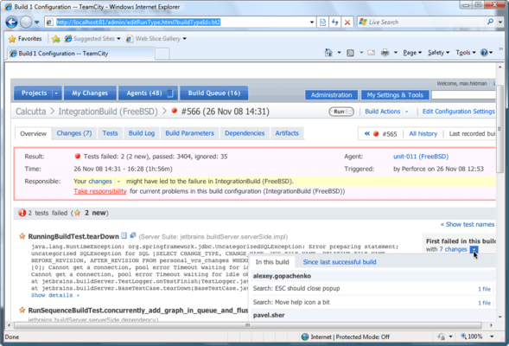The width and height of the screenshot is (509, 346).
Task: Click the Compatibility View icon
Action: [322, 22]
